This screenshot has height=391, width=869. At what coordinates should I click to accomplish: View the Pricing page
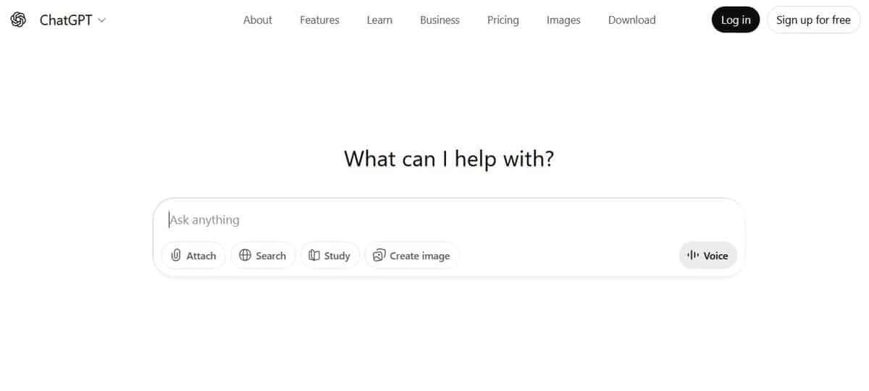pos(503,20)
